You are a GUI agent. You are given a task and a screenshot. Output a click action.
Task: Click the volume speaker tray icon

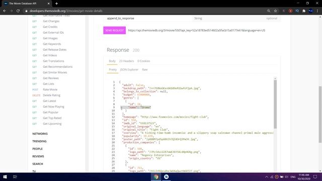click(286, 176)
